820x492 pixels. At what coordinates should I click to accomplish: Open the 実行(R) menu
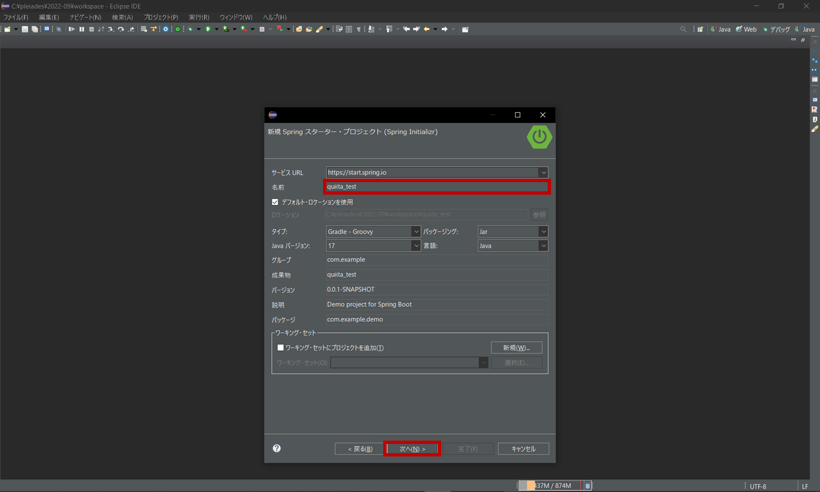tap(199, 17)
